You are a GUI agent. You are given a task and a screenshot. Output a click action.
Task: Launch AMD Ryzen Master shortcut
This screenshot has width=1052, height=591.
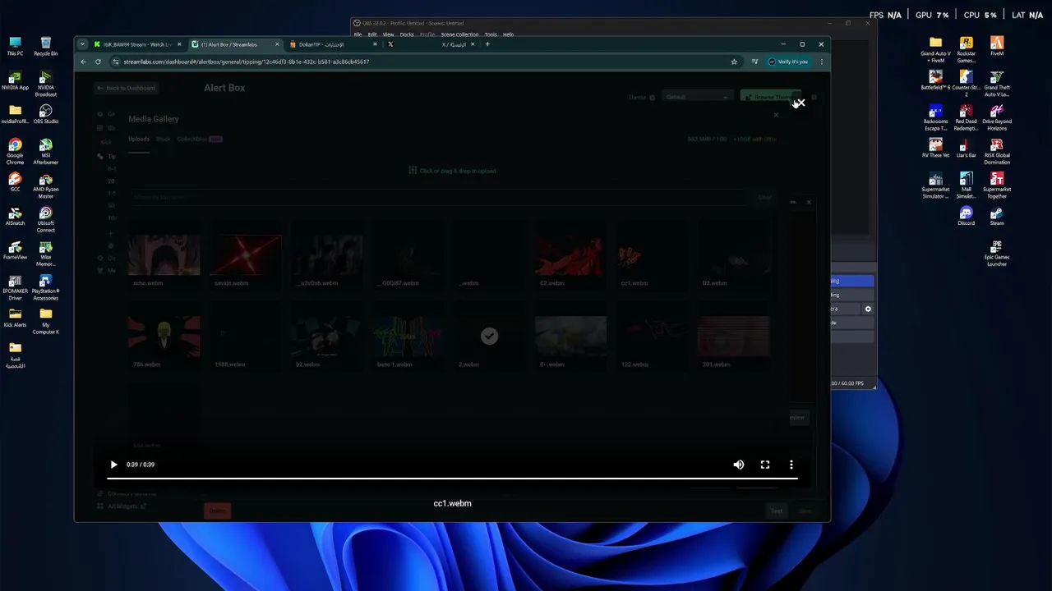46,186
